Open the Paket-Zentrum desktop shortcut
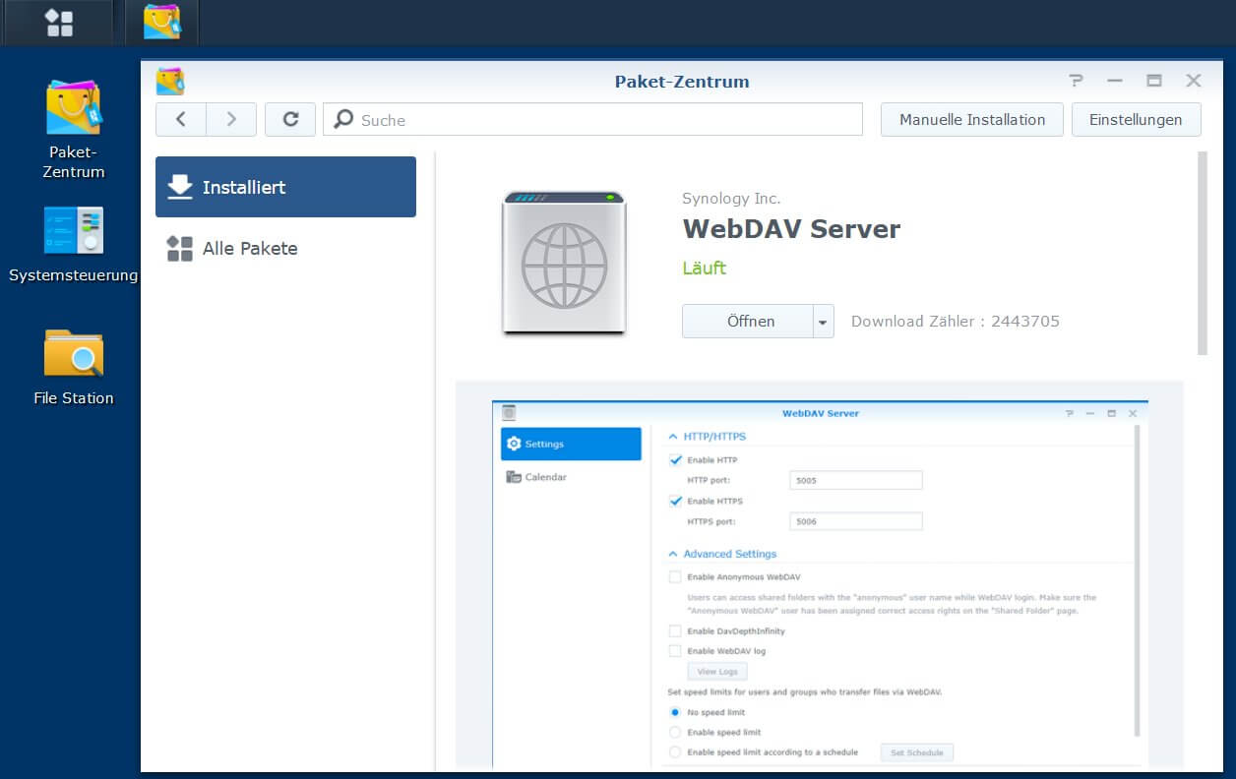Image resolution: width=1236 pixels, height=779 pixels. pyautogui.click(x=74, y=129)
